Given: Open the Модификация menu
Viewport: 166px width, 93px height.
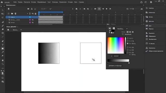Looking at the screenshot, I should tap(41, 2).
